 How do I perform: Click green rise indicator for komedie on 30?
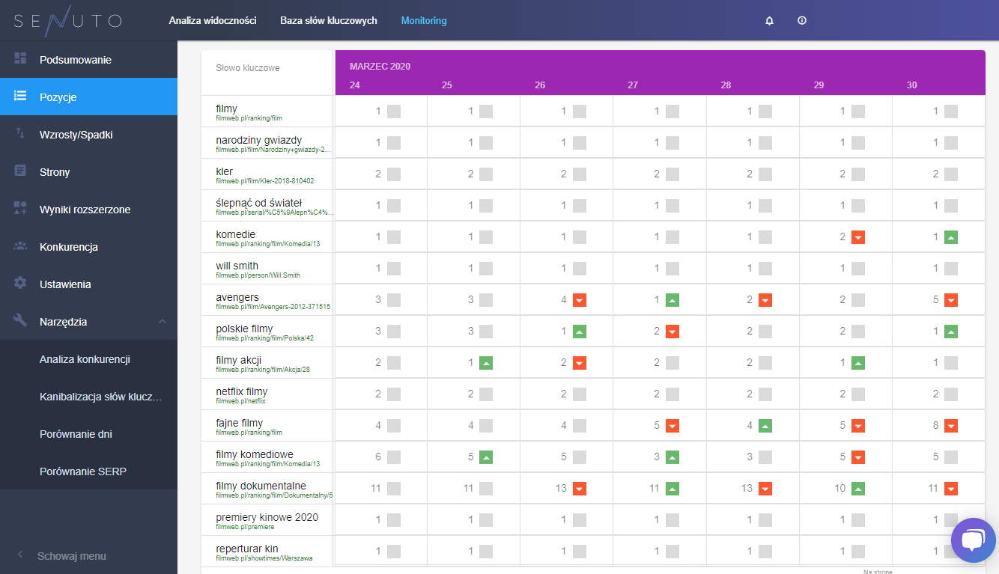point(951,237)
